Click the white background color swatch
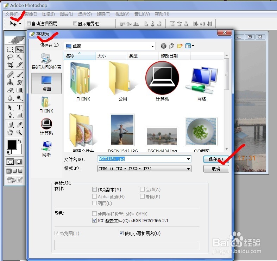The image size is (277, 261). pyautogui.click(x=19, y=151)
